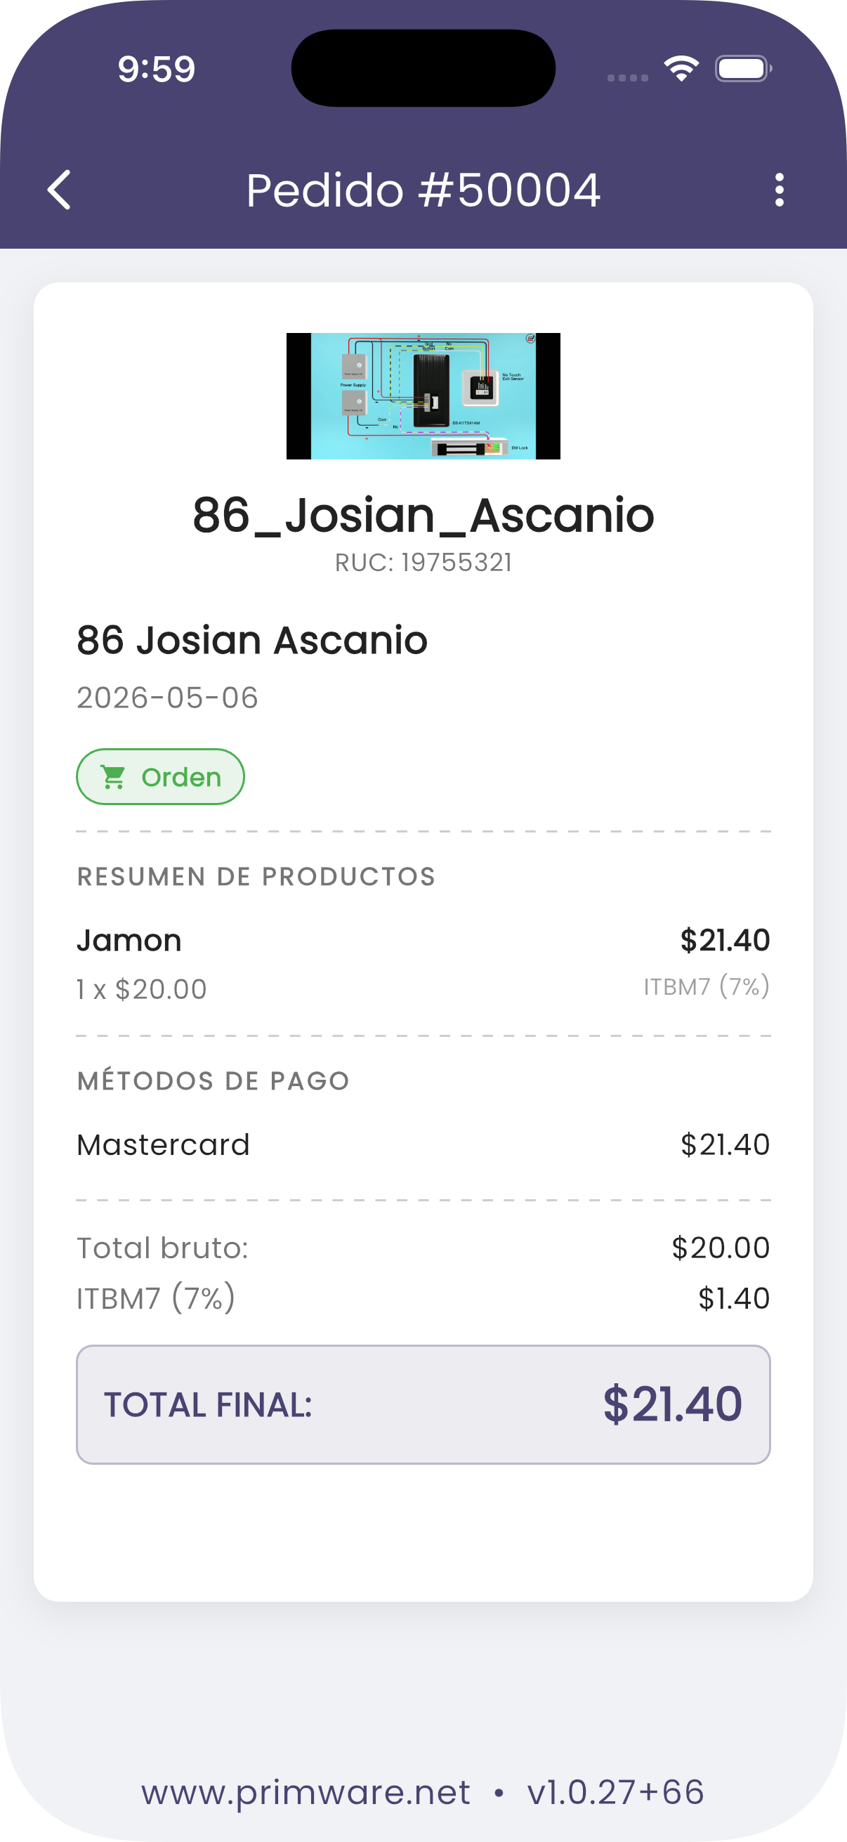Tap the order date 2026-05-06

click(x=167, y=698)
